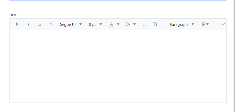This screenshot has width=235, height=112.
Task: Click the Segoe UI font name box
Action: click(68, 25)
